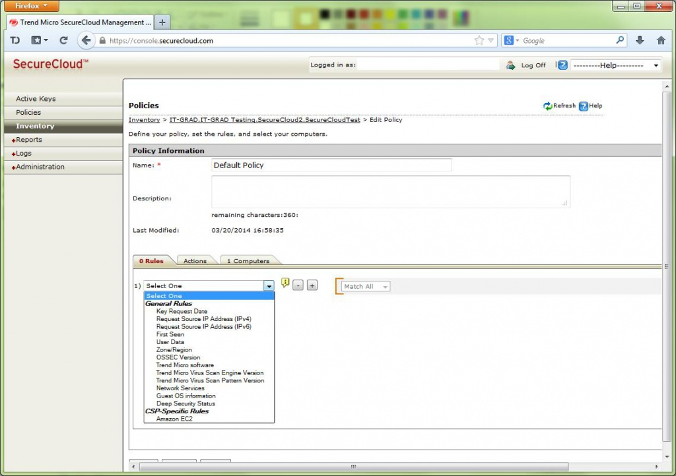Open the Match All dropdown
Screen dimensions: 676x476
[x=366, y=286]
